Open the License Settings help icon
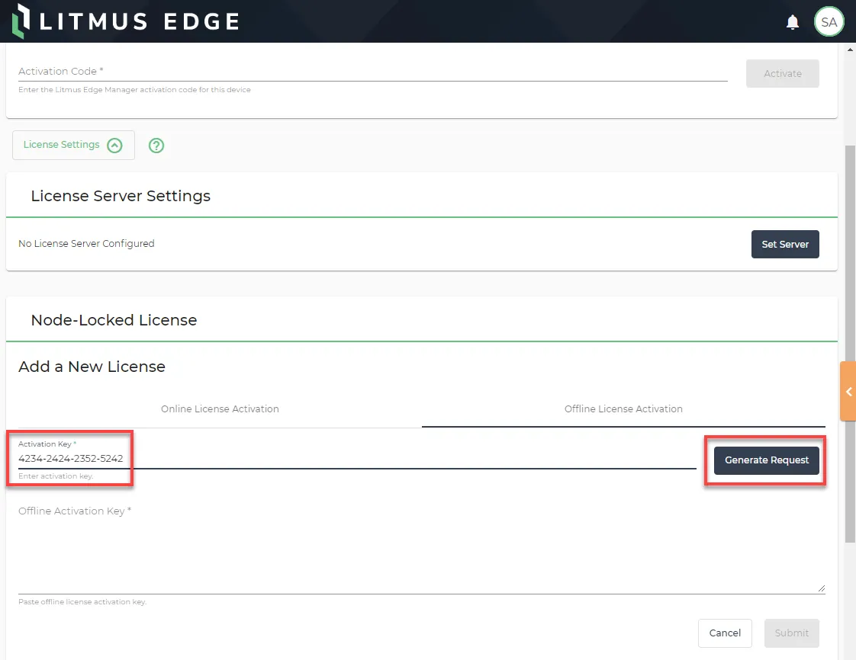Image resolution: width=856 pixels, height=660 pixels. coord(156,145)
